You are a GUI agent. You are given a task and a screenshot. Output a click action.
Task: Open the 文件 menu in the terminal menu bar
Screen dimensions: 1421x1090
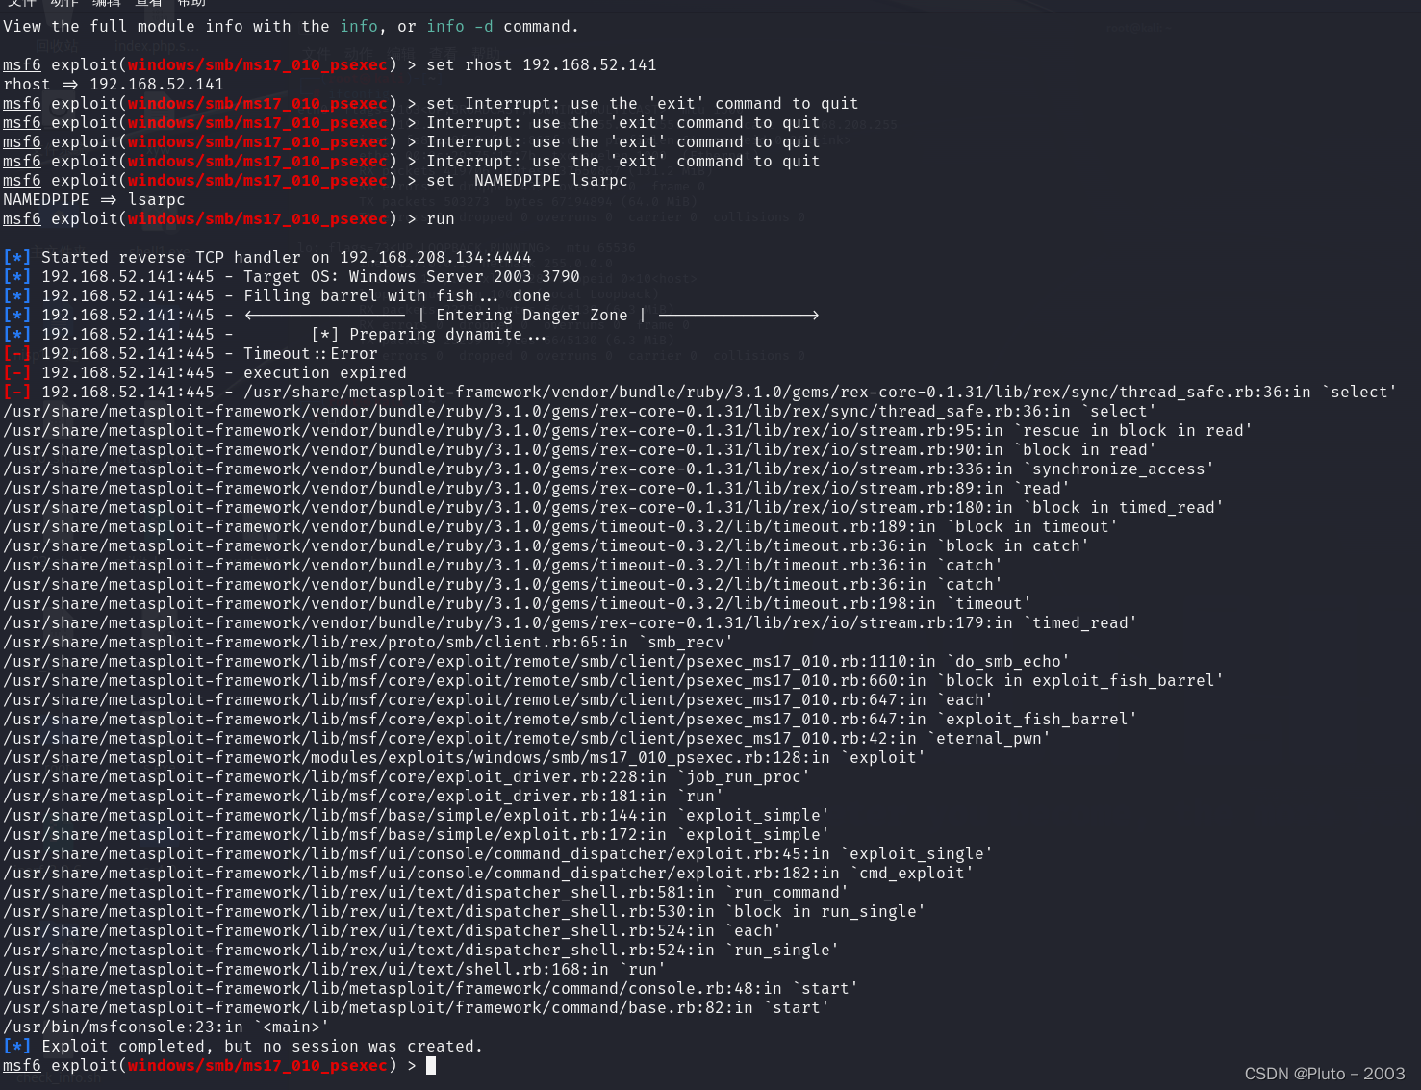[x=21, y=3]
